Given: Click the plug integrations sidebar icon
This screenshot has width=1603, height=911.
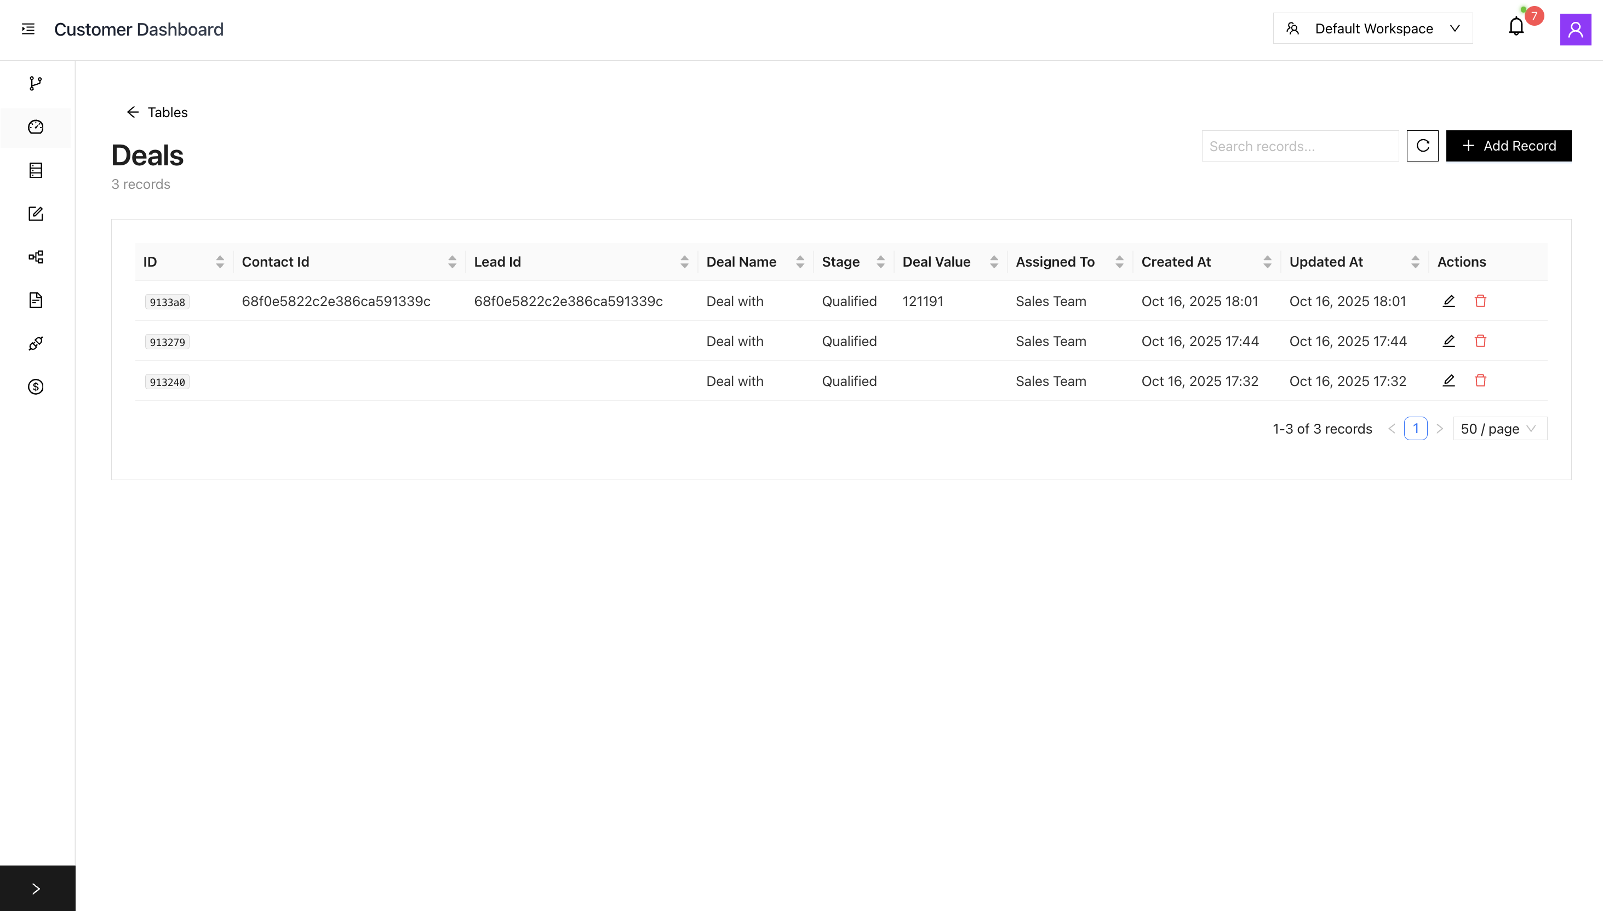Looking at the screenshot, I should (36, 343).
